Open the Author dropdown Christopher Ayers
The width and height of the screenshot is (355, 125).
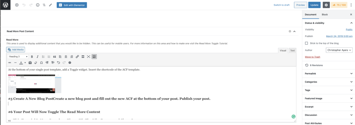point(339,50)
